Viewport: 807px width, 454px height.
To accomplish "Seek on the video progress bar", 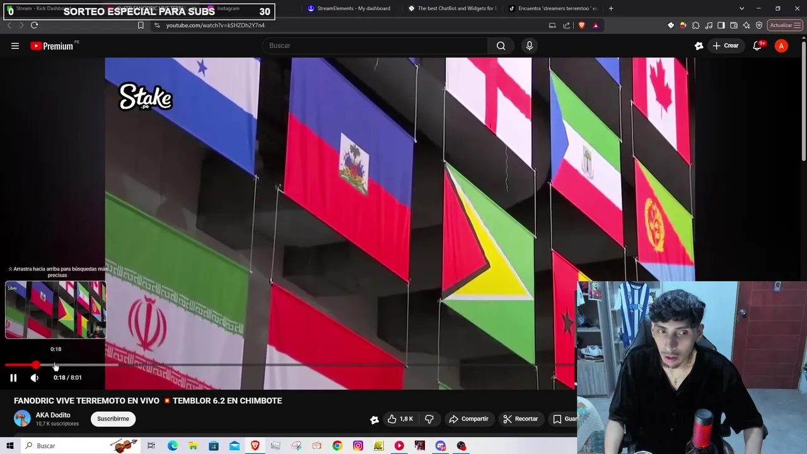I will [x=290, y=365].
